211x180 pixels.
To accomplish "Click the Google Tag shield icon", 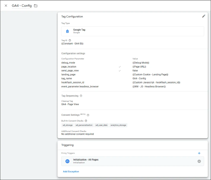I will tap(67, 31).
